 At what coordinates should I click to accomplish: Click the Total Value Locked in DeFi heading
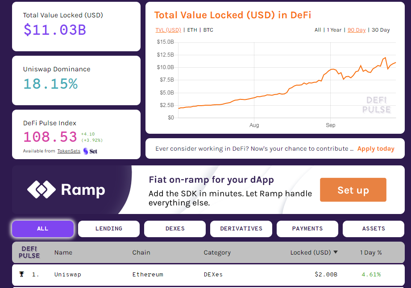tap(232, 15)
